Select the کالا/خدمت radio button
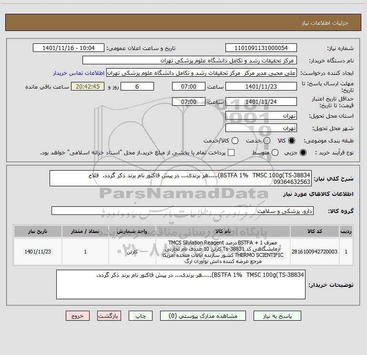The width and height of the screenshot is (367, 355). (x=235, y=141)
